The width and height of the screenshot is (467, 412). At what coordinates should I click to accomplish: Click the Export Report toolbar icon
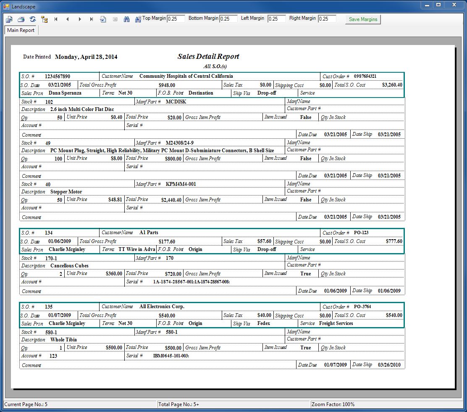[x=9, y=19]
